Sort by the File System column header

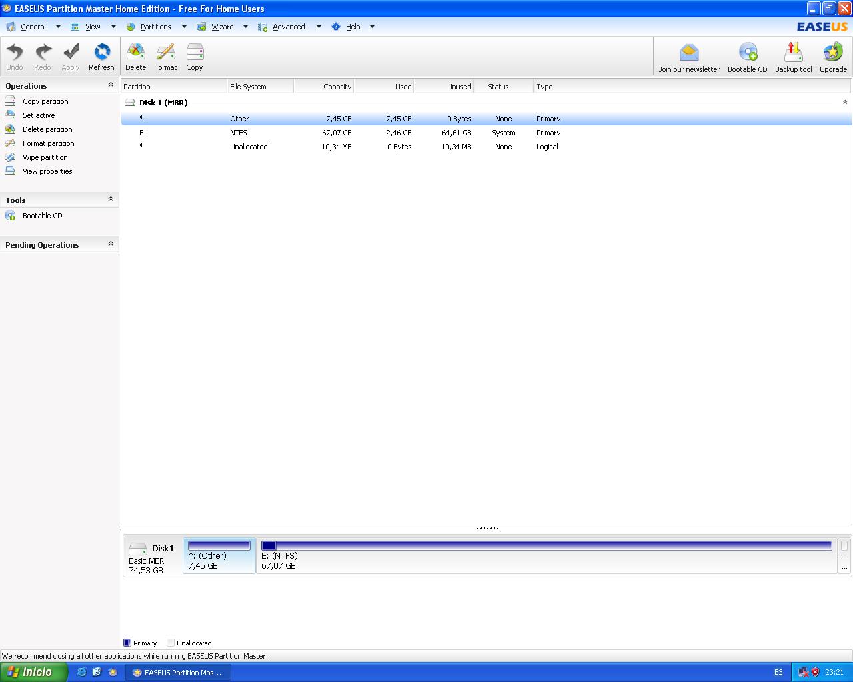click(260, 87)
